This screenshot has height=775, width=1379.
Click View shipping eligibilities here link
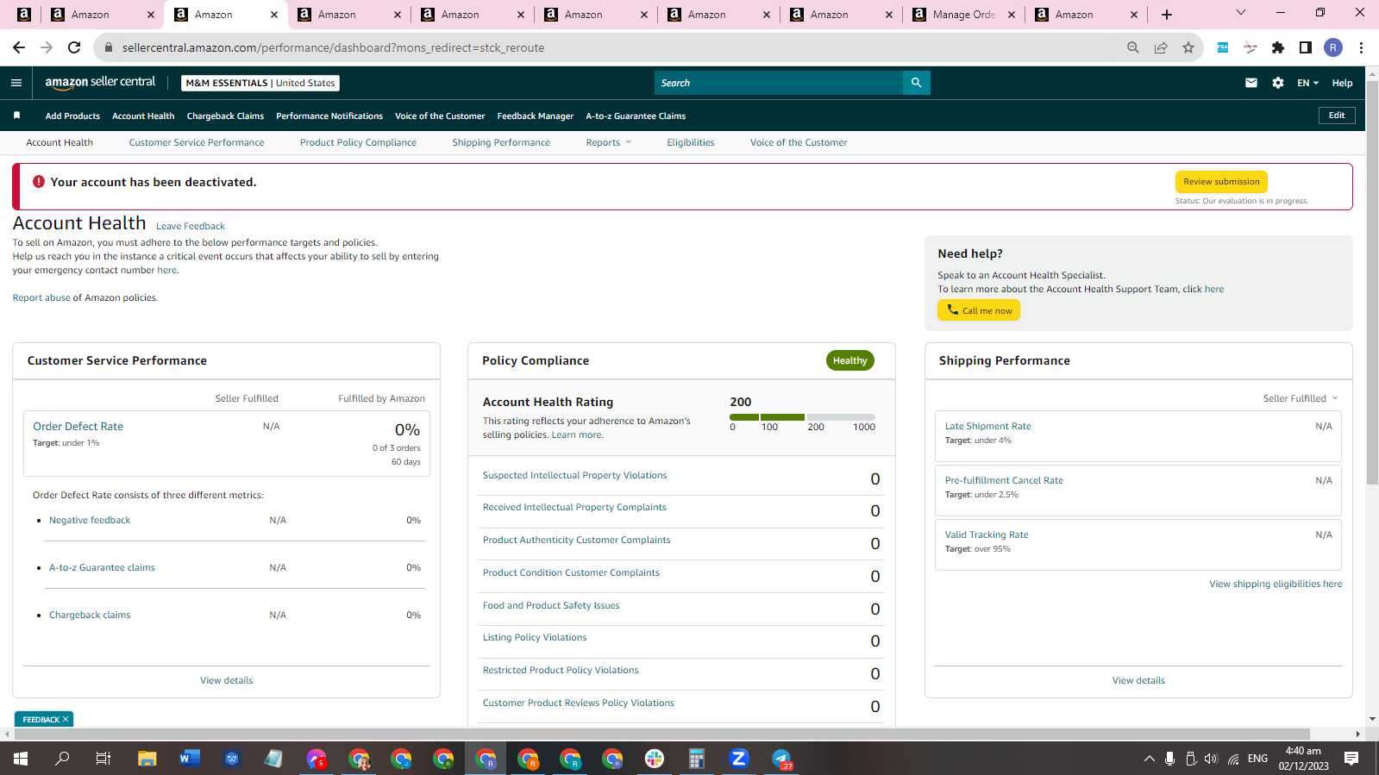(1276, 584)
